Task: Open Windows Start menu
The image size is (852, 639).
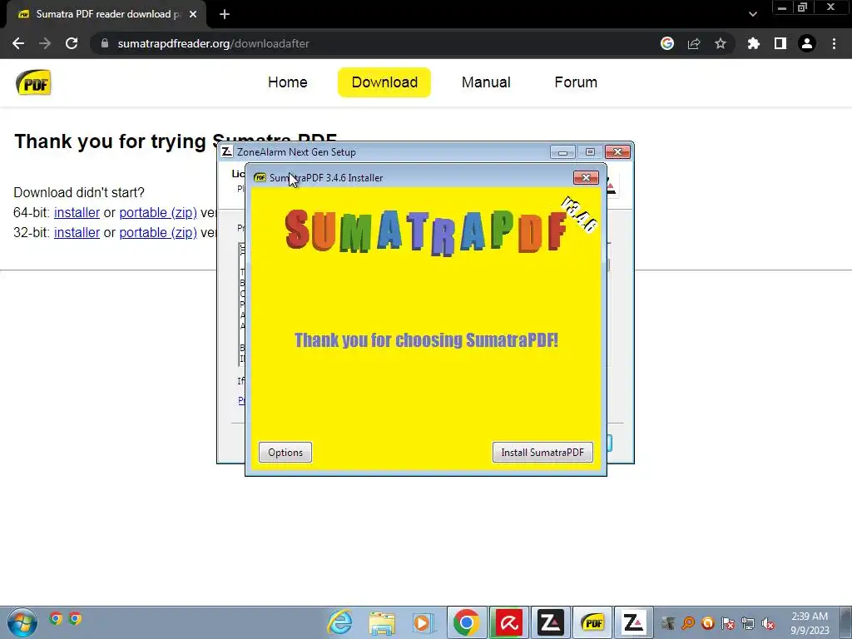Action: [x=22, y=622]
